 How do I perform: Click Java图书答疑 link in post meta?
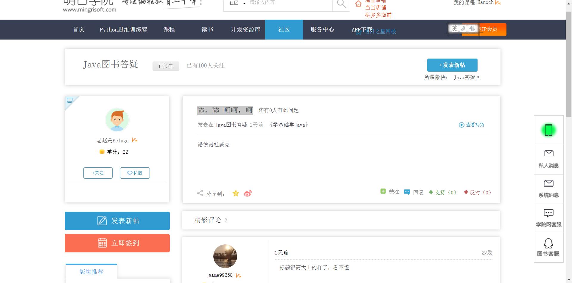[x=231, y=125]
